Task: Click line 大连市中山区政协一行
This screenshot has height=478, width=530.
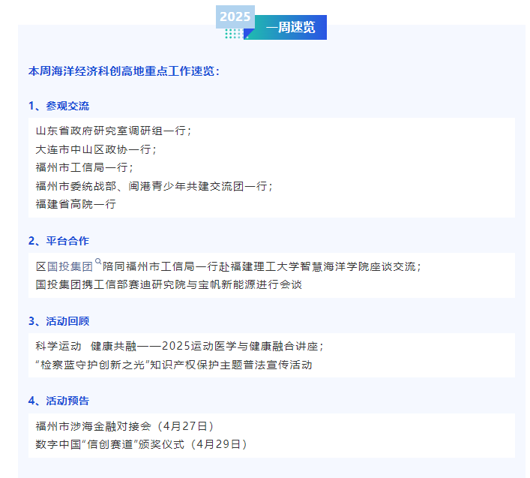Action: pos(96,149)
